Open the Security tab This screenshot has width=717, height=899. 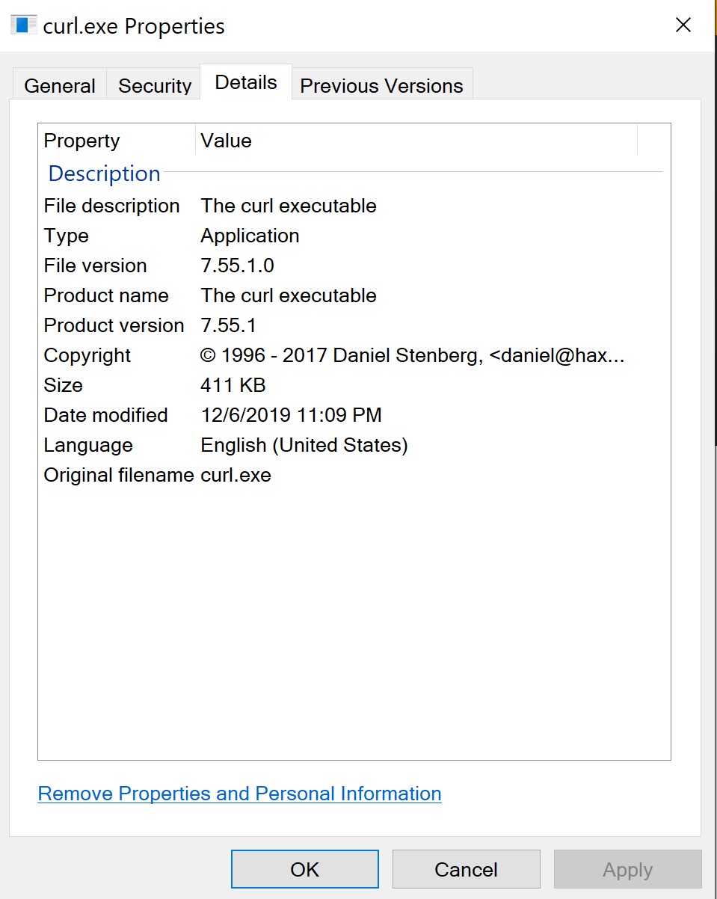point(153,85)
